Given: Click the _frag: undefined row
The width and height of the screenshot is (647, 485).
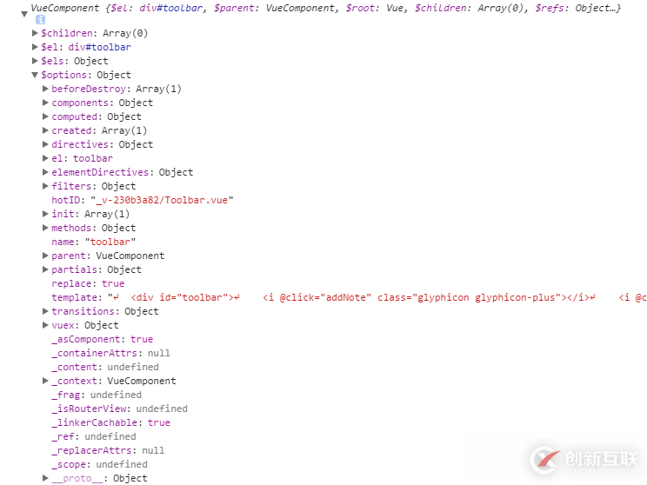Looking at the screenshot, I should pos(97,395).
